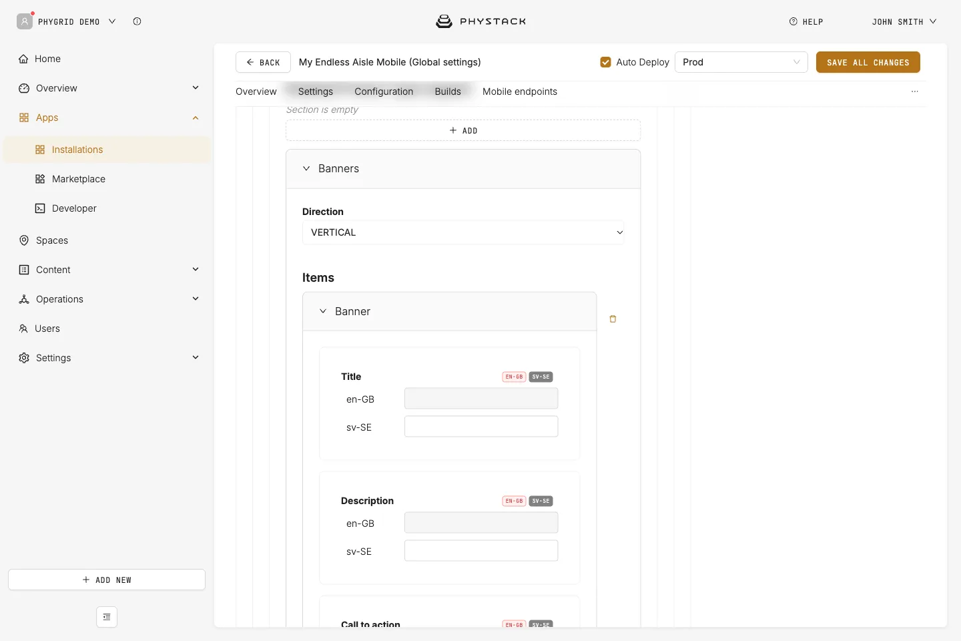The height and width of the screenshot is (641, 961).
Task: Click the Add New button in sidebar
Action: [x=107, y=580]
